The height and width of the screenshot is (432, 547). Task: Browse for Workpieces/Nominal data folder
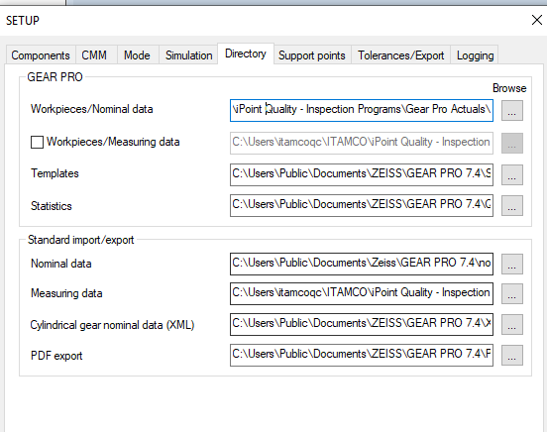pyautogui.click(x=512, y=110)
